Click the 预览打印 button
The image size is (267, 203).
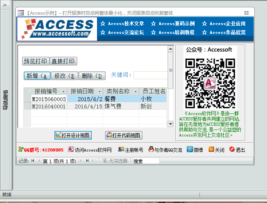point(36,61)
